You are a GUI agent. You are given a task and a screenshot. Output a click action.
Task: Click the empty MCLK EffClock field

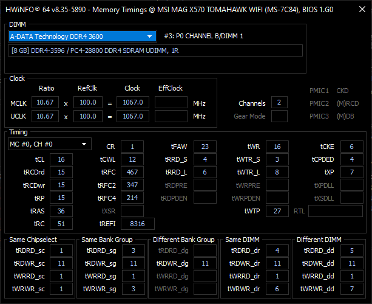click(x=171, y=102)
